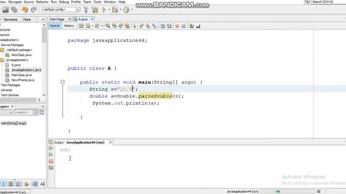The height and width of the screenshot is (194, 346).
Task: Select NewJFrame.java in project tree
Action: tap(23, 80)
